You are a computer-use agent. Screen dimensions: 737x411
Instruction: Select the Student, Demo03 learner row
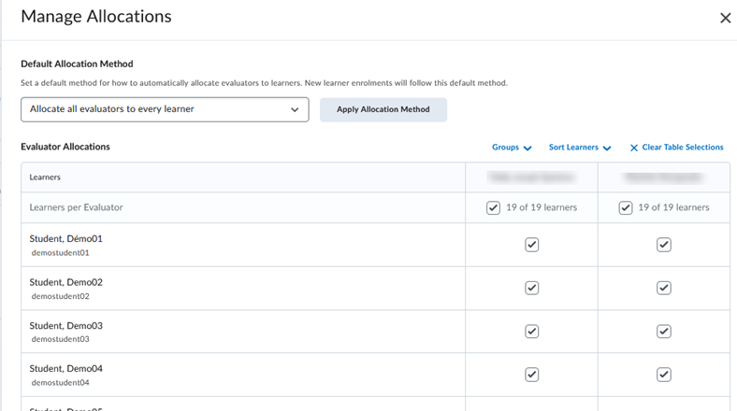[x=66, y=326]
